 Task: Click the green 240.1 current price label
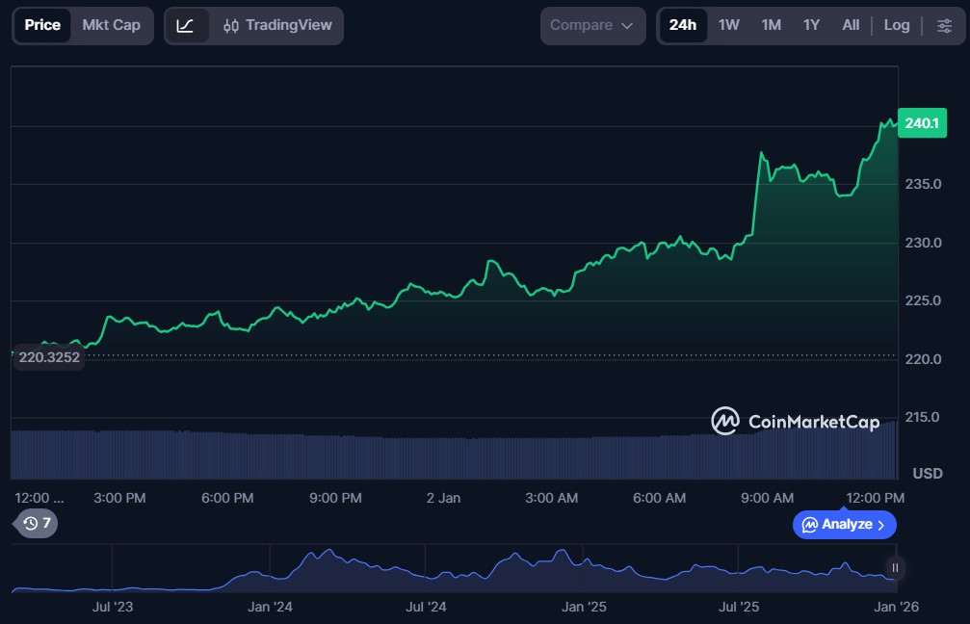(919, 123)
